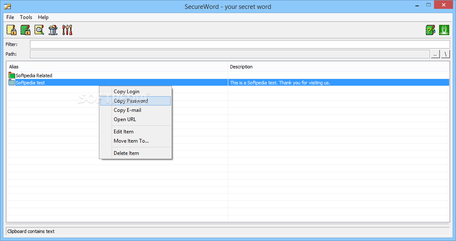
Task: Choose Copy Login from context menu
Action: pyautogui.click(x=126, y=92)
